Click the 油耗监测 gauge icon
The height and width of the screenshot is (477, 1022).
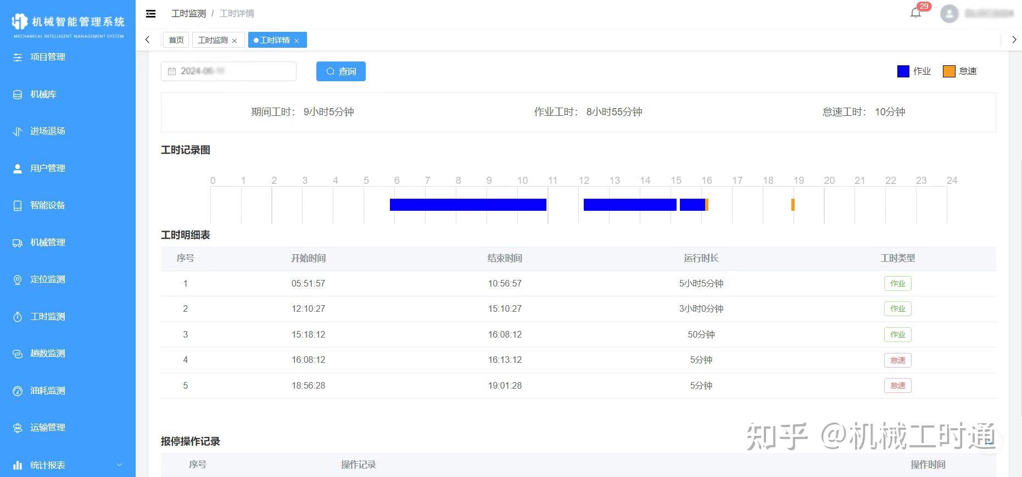pos(18,391)
